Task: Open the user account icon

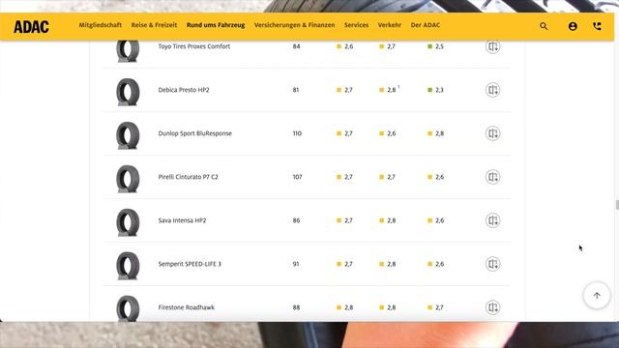Action: pyautogui.click(x=573, y=26)
